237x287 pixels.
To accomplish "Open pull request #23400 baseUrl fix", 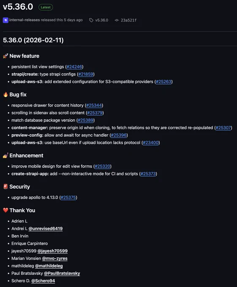I will (x=151, y=143).
